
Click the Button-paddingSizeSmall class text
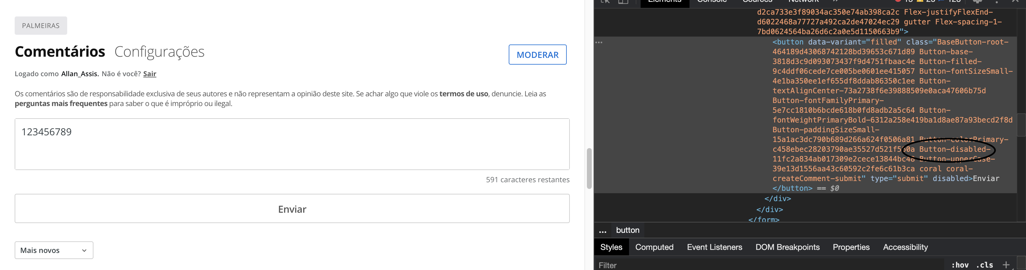click(826, 130)
